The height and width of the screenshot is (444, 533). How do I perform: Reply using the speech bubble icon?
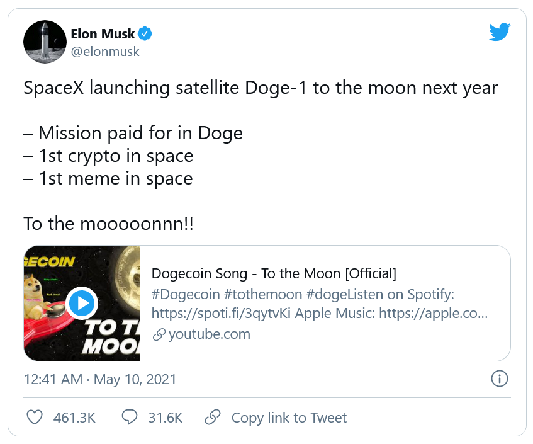(130, 417)
